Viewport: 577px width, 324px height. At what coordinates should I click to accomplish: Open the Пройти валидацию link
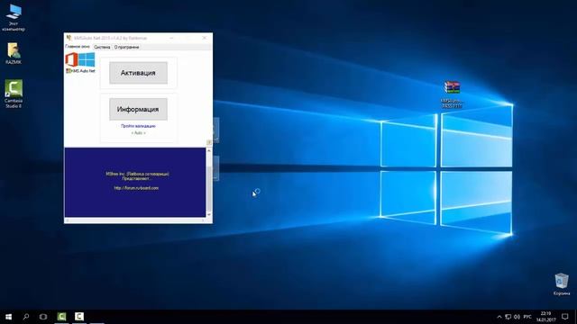(138, 126)
